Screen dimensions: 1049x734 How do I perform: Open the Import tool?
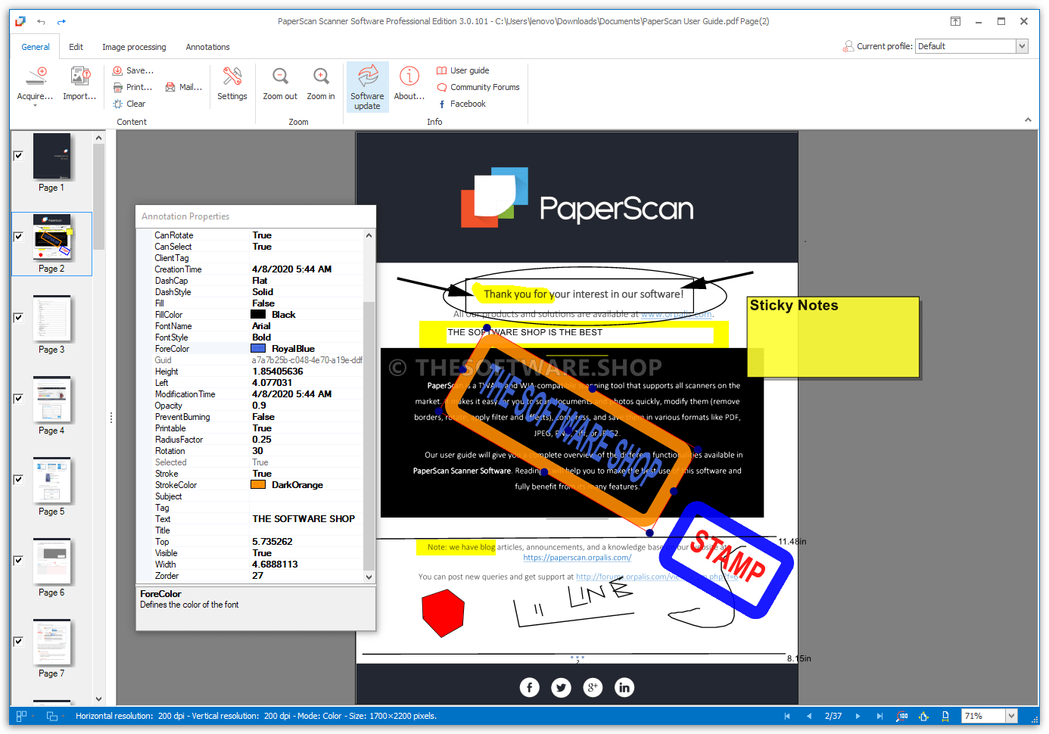pyautogui.click(x=79, y=77)
